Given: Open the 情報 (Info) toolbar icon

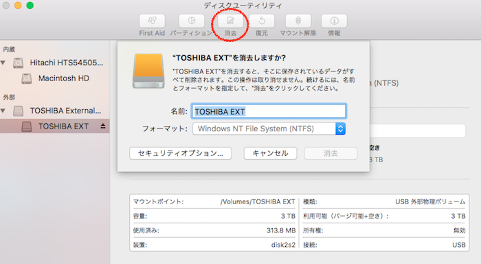Looking at the screenshot, I should 334,21.
